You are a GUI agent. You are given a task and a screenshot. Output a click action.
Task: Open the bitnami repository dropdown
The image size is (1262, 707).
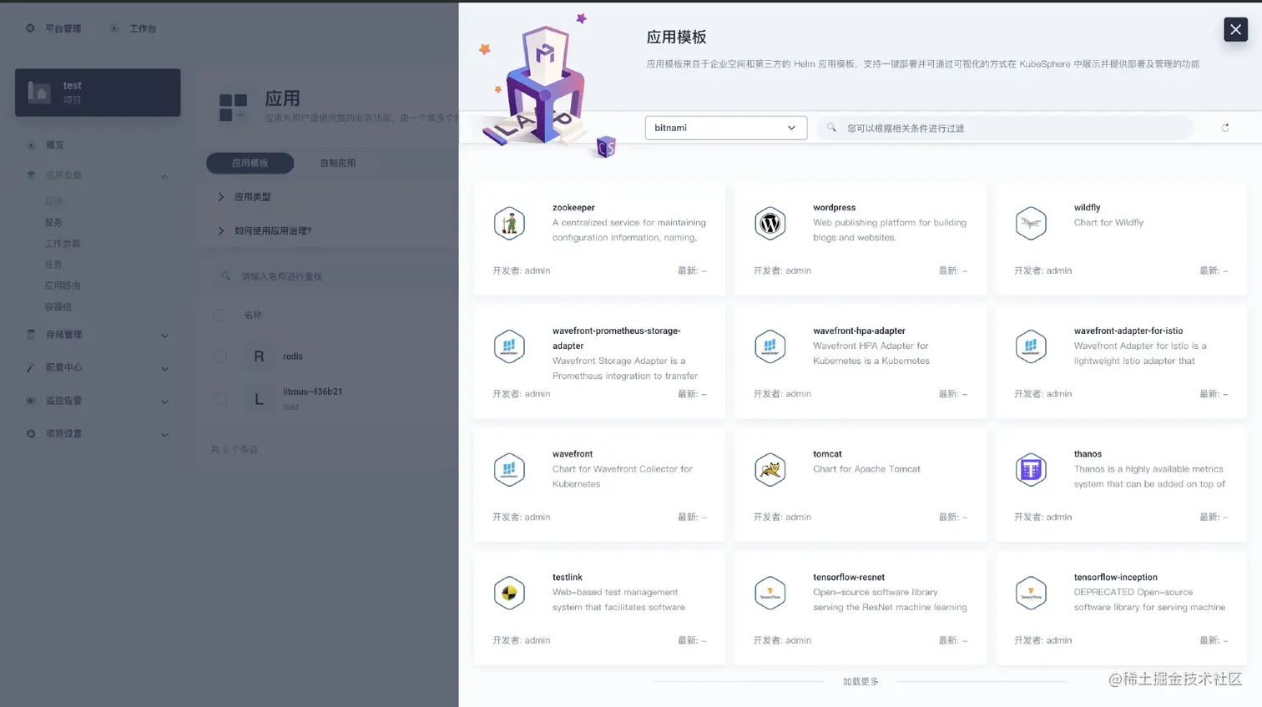point(726,128)
